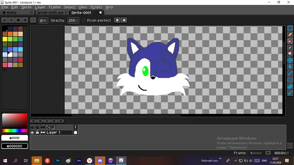Select the Rectangular Marquee tool
Viewport: 294px width, 165px height.
[x=290, y=28]
